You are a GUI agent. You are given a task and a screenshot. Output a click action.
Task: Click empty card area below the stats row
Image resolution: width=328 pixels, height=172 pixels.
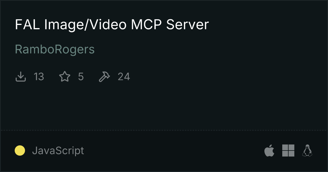(164, 106)
